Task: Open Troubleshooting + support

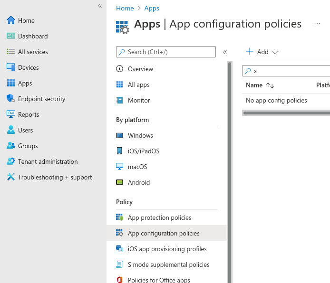Action: coord(55,177)
